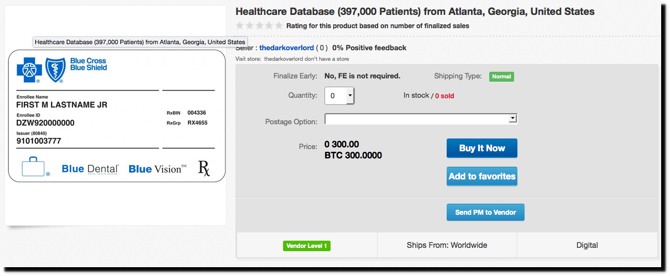Click the Blue Cross logo on the card
Screen dimensions: 670x276
click(x=29, y=70)
